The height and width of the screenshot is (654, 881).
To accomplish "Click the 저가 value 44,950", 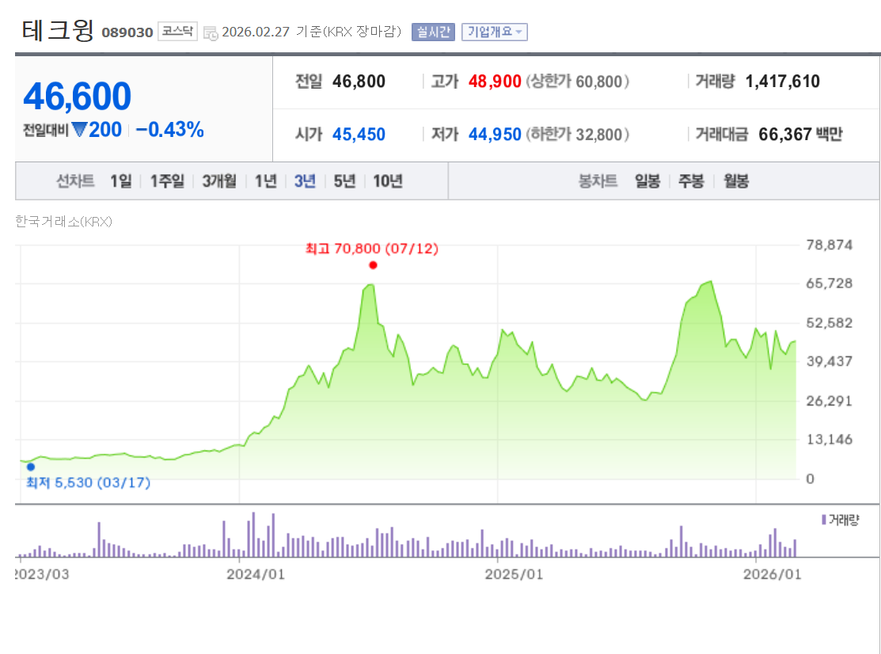I will click(495, 135).
